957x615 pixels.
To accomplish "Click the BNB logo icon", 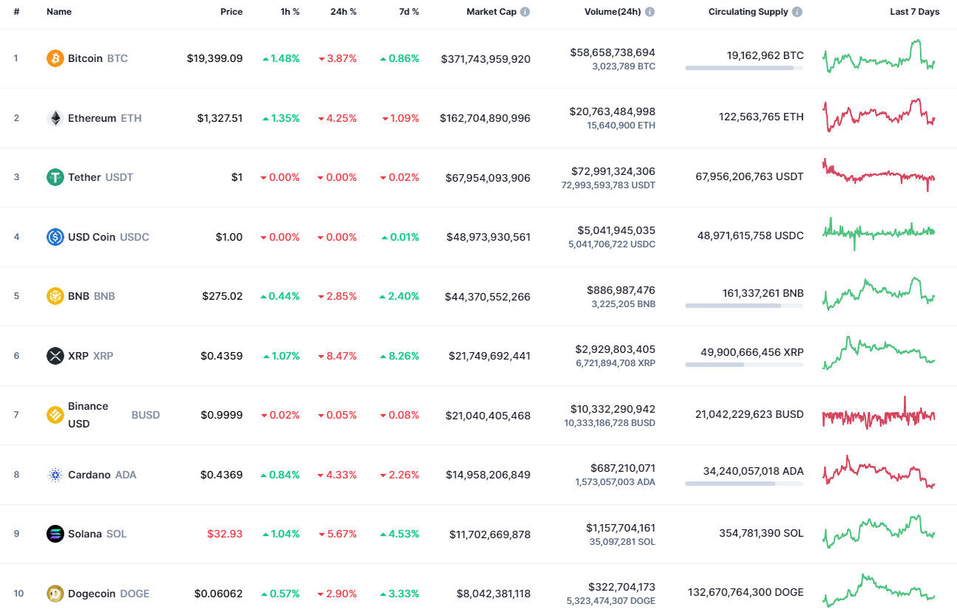I will 55,296.
